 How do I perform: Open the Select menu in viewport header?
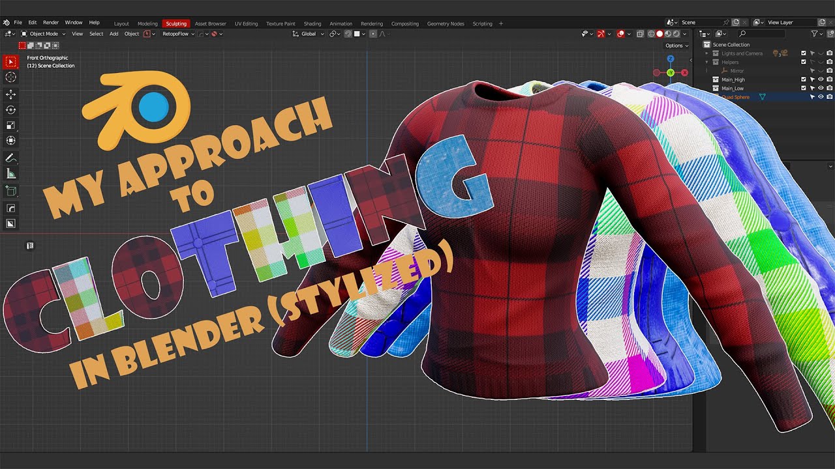pyautogui.click(x=96, y=34)
